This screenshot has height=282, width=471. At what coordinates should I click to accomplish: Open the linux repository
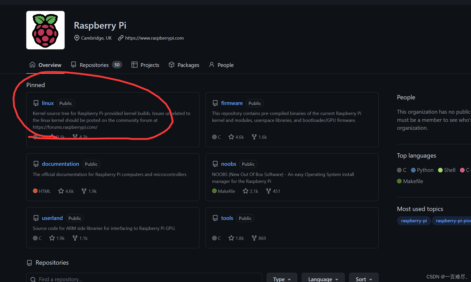[48, 103]
